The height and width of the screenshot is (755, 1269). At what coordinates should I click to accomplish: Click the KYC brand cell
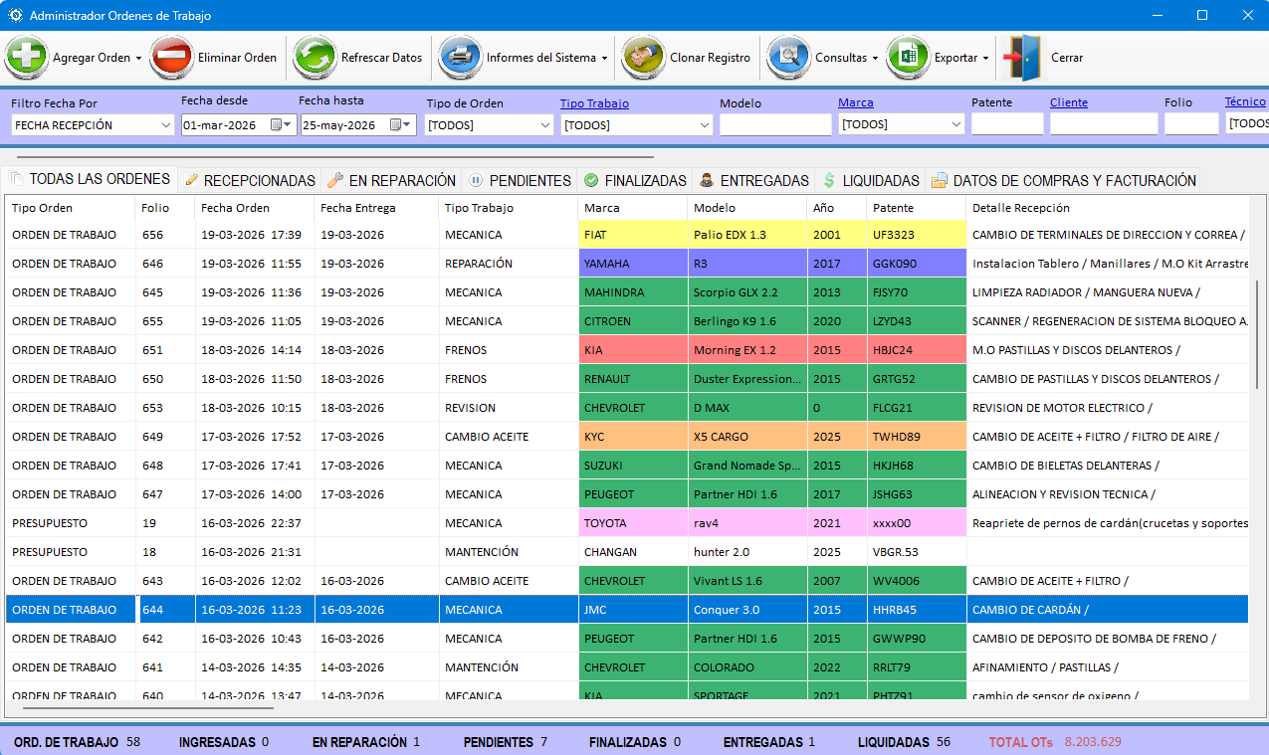point(633,437)
